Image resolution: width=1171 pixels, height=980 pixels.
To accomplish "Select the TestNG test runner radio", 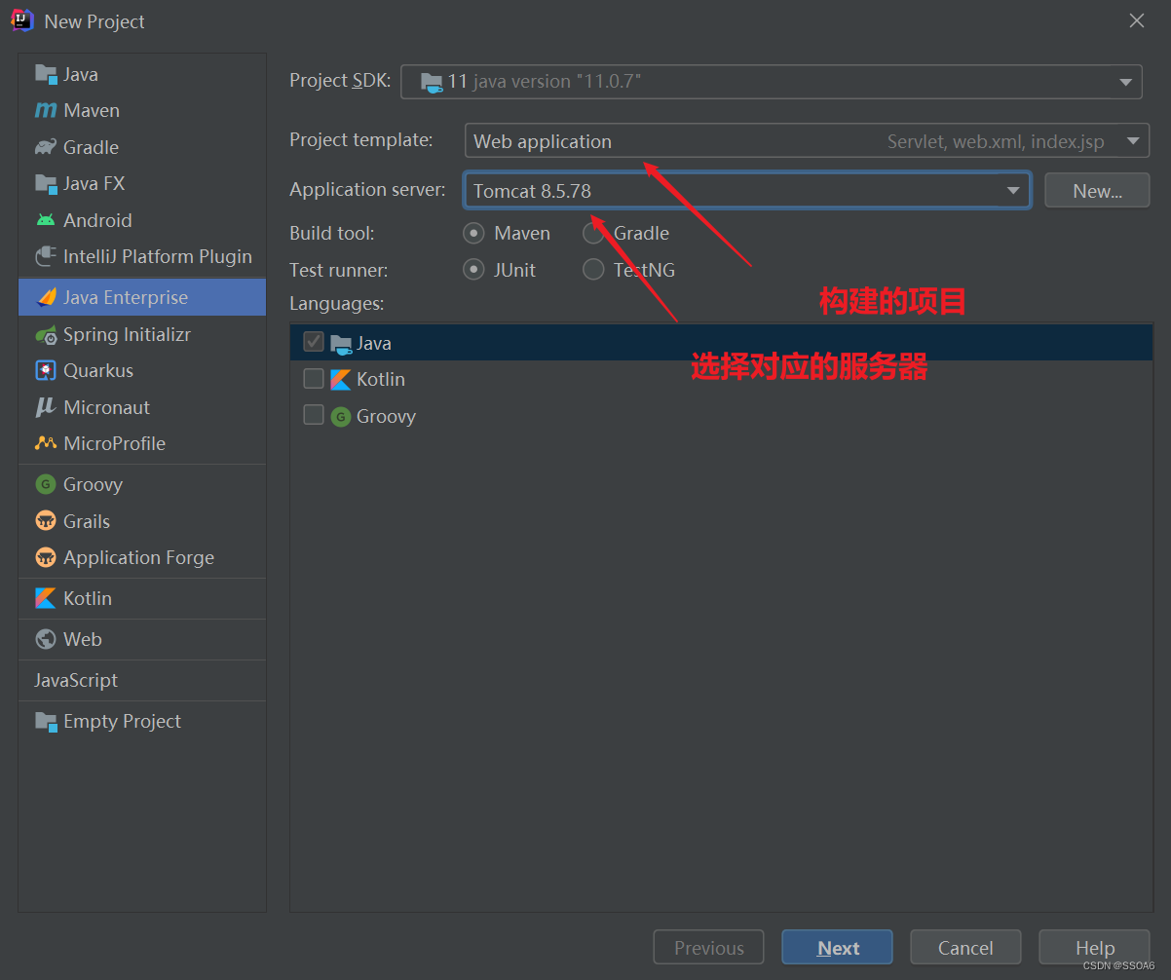I will (593, 270).
